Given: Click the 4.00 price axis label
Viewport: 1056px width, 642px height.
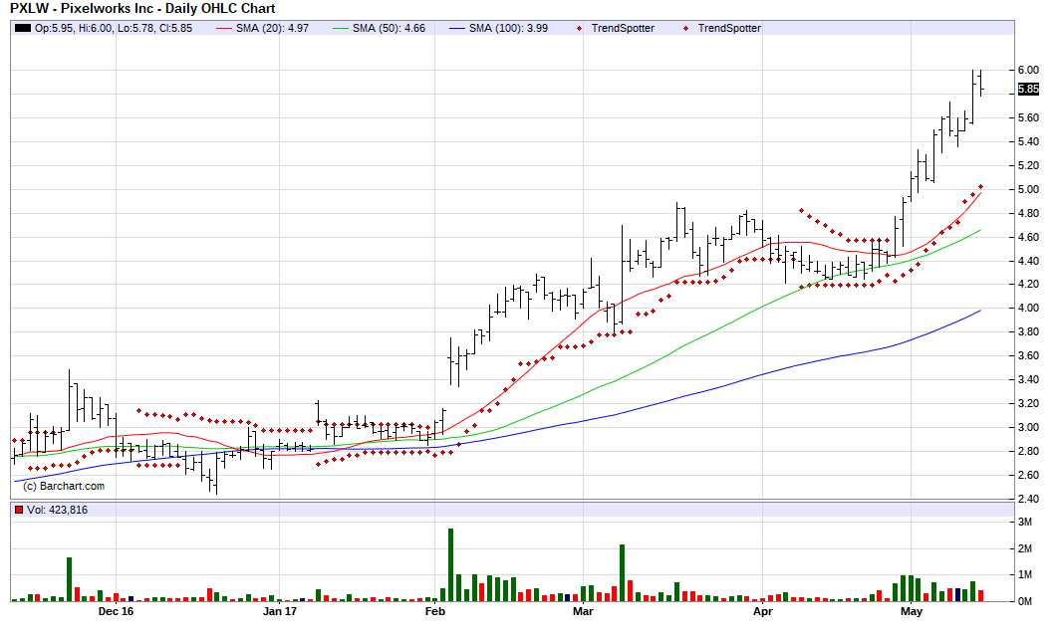Looking at the screenshot, I should (x=1028, y=309).
